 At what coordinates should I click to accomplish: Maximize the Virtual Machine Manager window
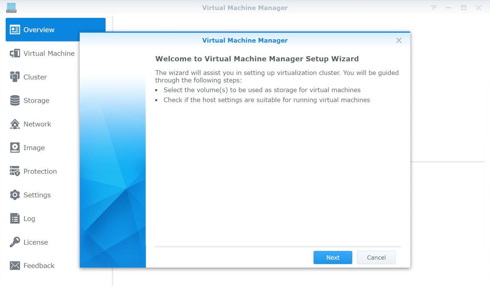pos(463,8)
